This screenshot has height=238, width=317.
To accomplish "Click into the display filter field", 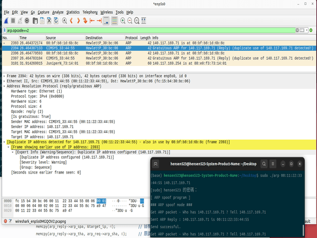I will (x=151, y=30).
